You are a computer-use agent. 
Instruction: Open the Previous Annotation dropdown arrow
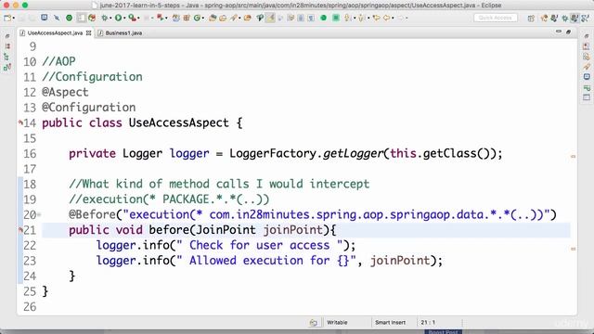(368, 18)
